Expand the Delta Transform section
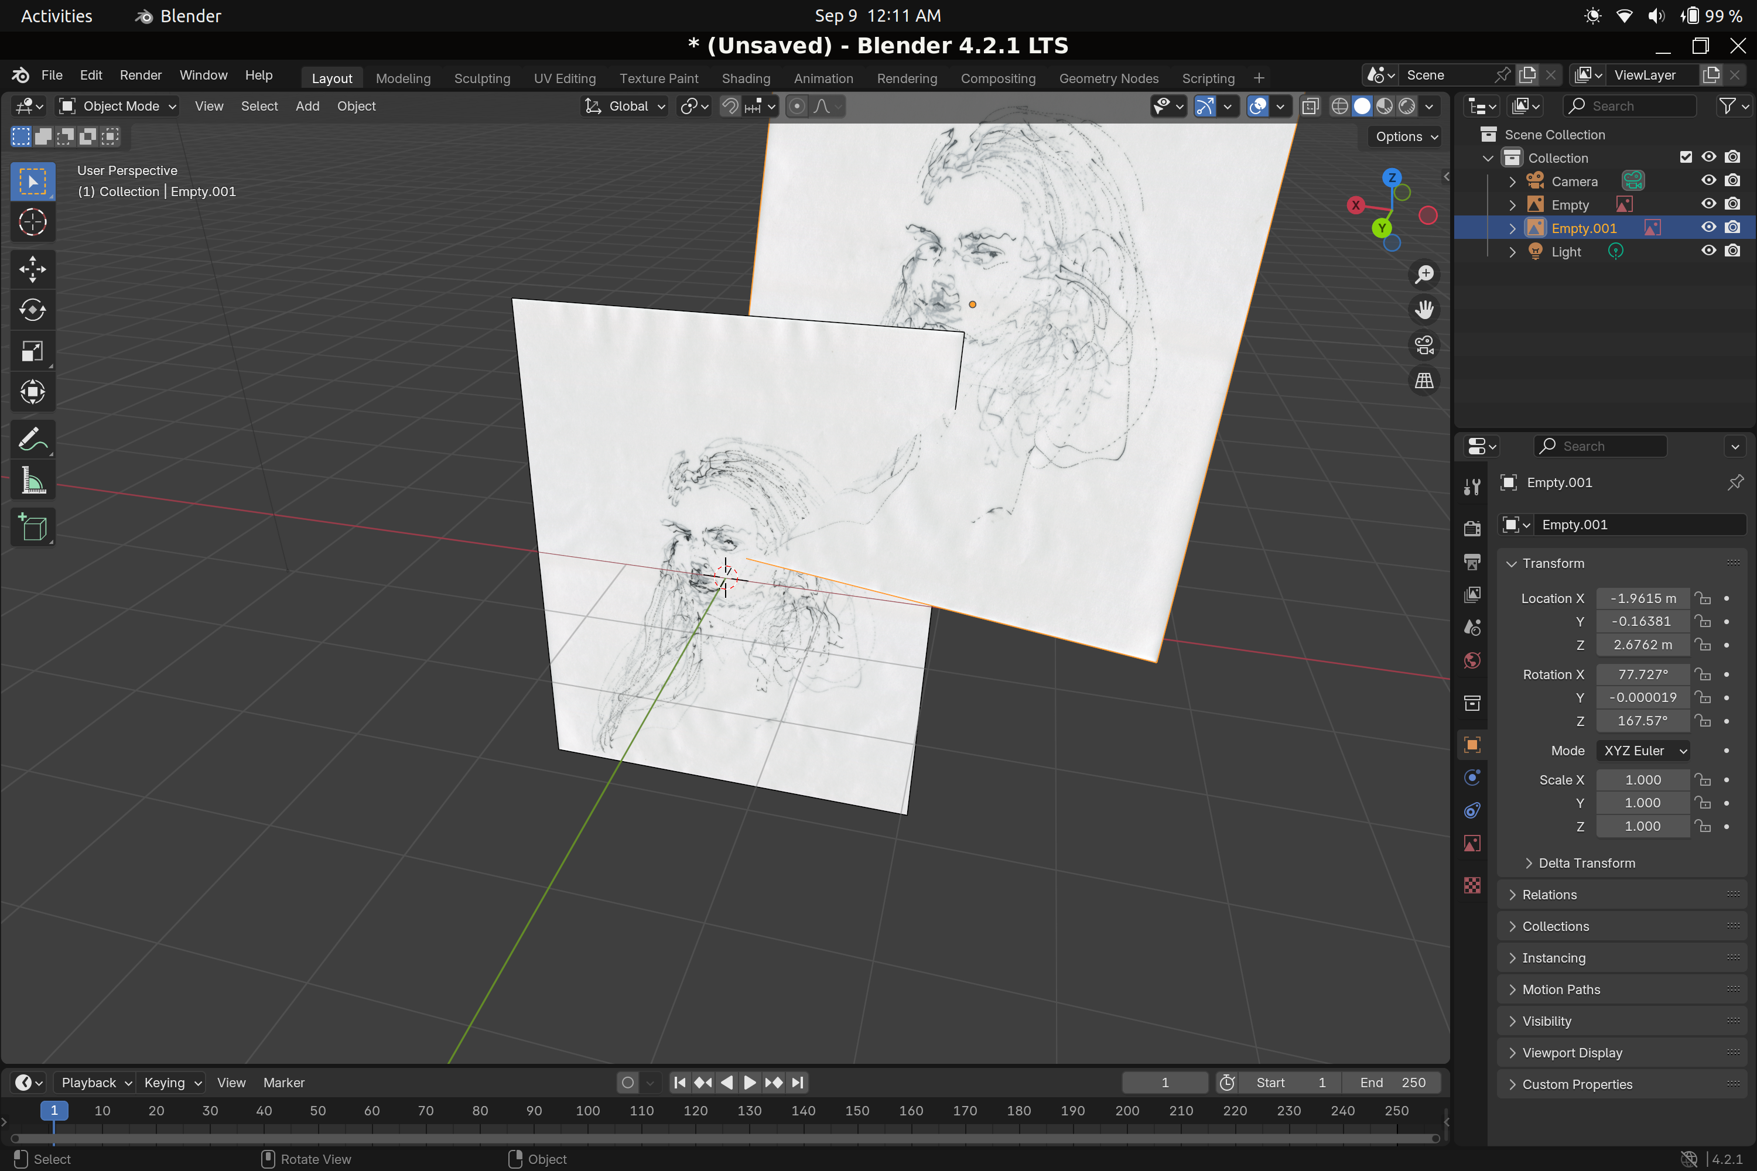1757x1171 pixels. click(1586, 862)
